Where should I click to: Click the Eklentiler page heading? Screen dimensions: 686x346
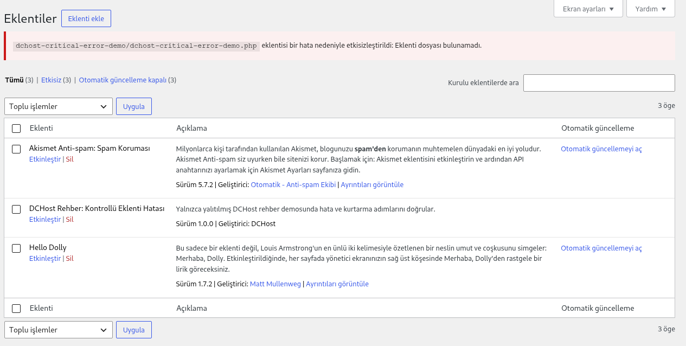pyautogui.click(x=30, y=19)
